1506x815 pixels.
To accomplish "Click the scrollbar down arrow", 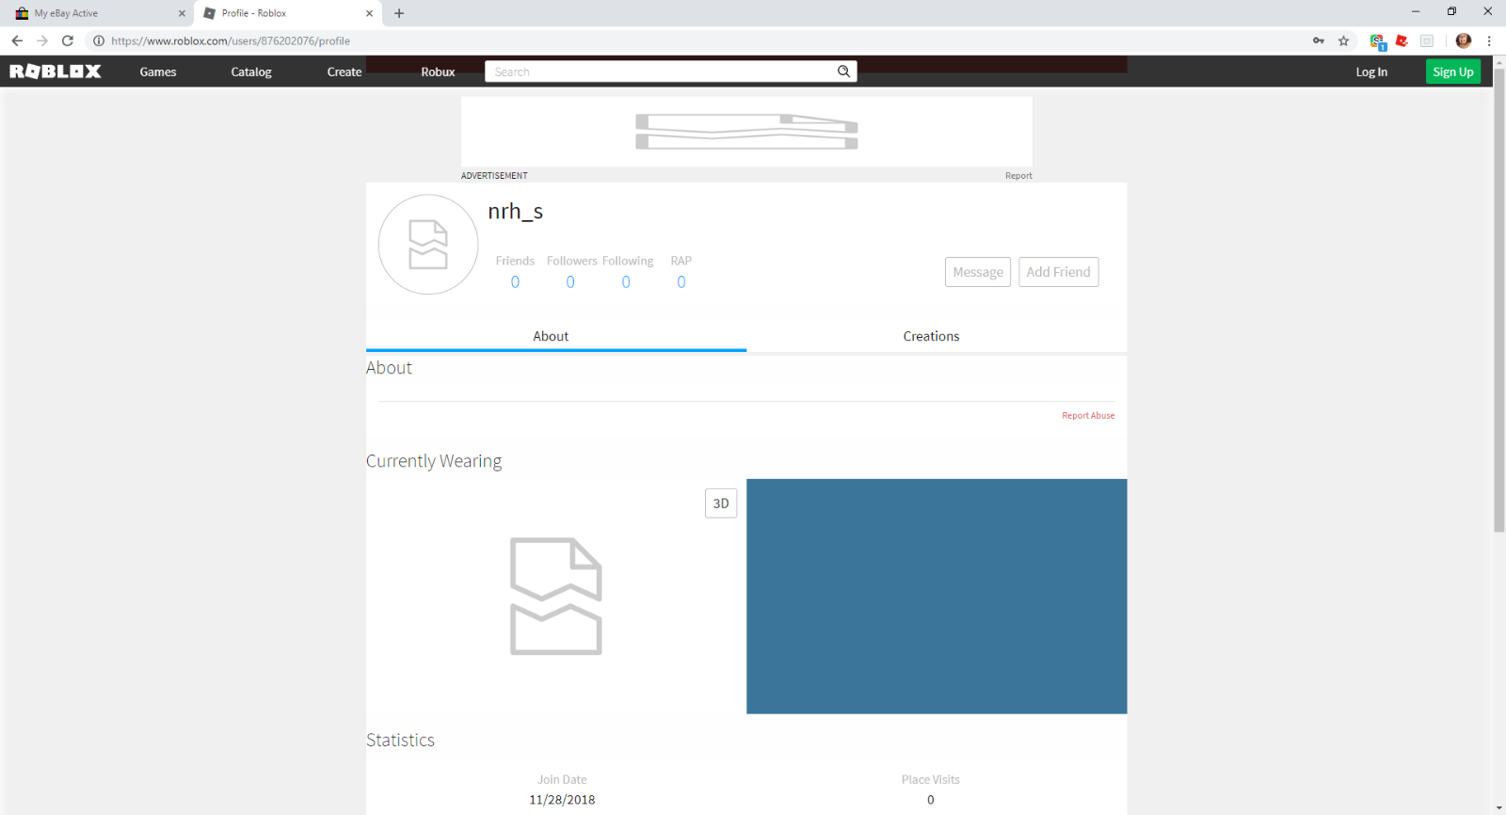I will click(x=1499, y=808).
